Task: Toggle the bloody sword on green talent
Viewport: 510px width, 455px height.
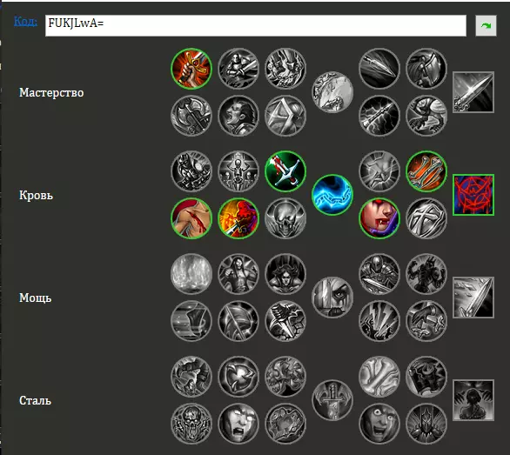Action: [x=285, y=171]
